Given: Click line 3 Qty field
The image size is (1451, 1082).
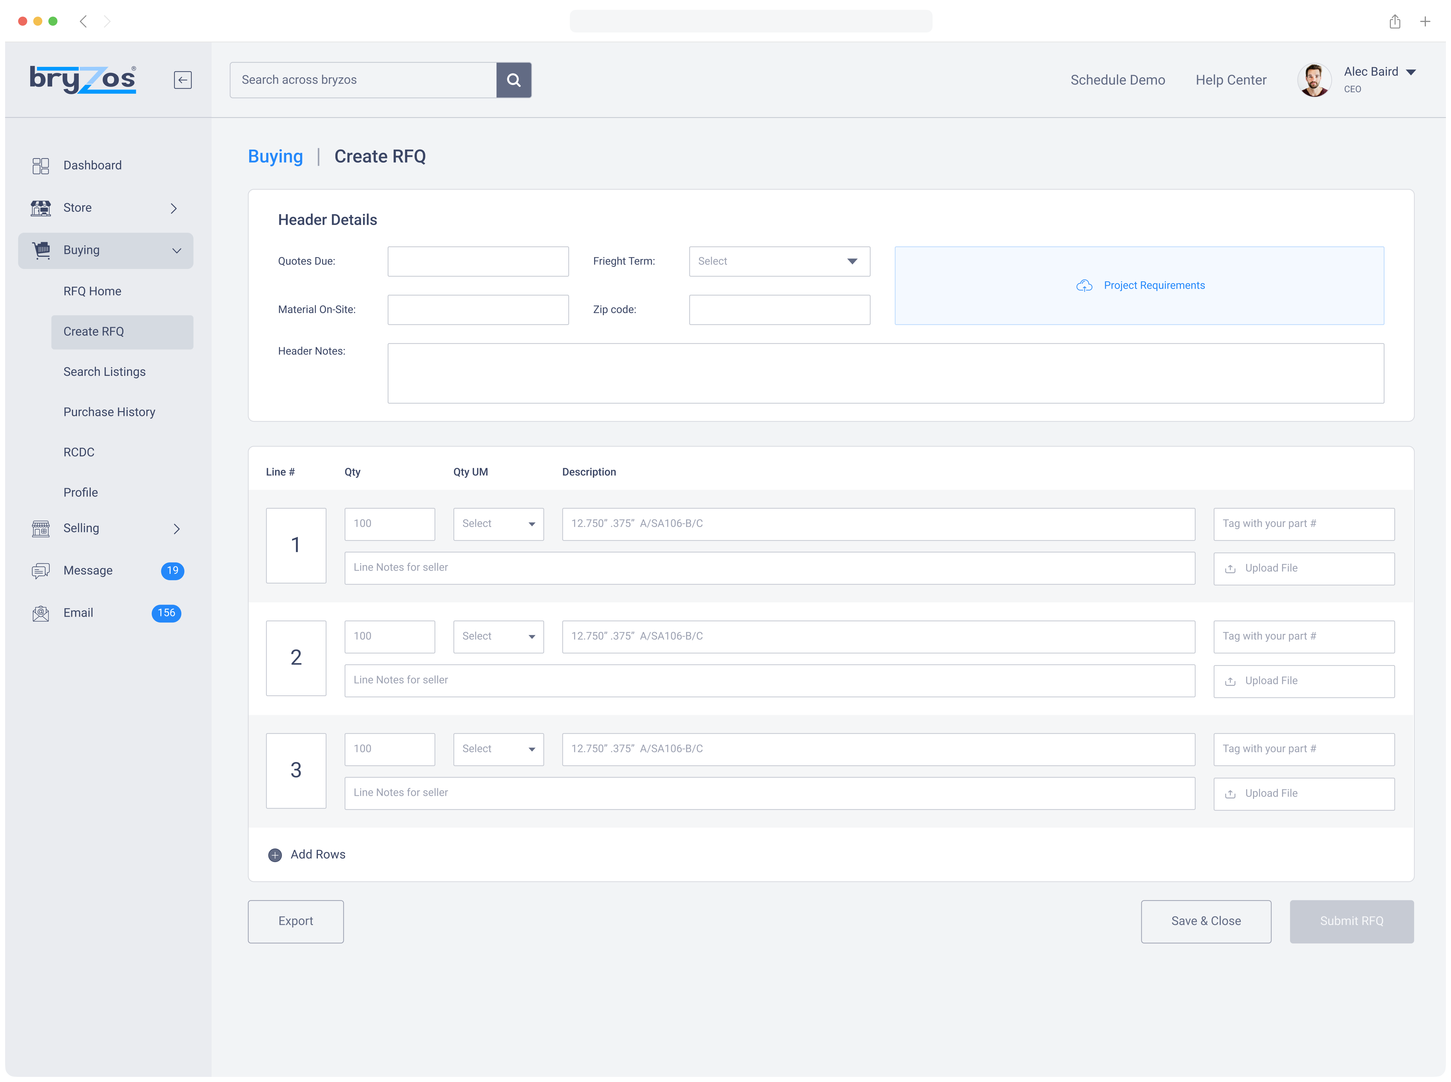Looking at the screenshot, I should click(389, 749).
